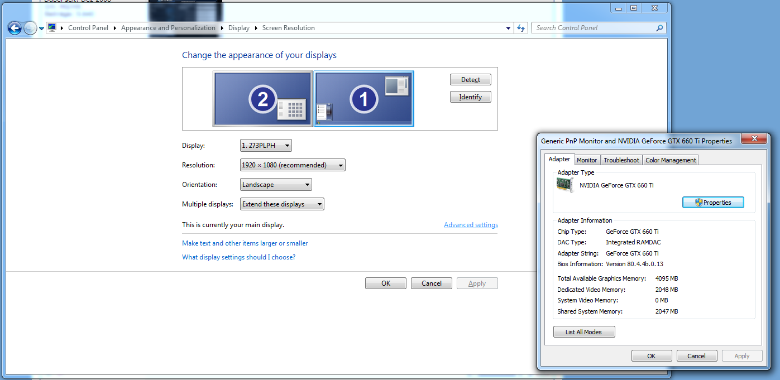
Task: Expand the arrow after the Display breadcrumb
Action: [256, 28]
